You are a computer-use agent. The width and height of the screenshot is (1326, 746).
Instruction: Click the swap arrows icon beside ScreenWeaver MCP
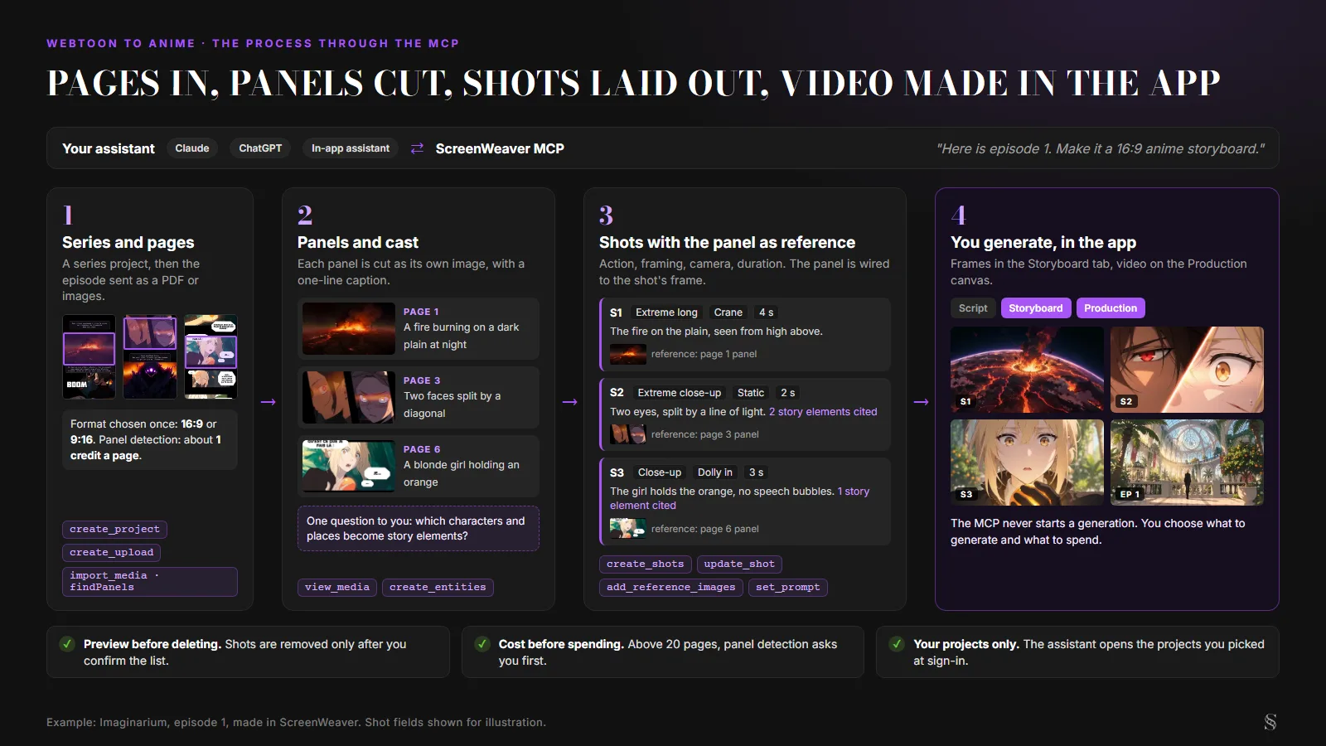pyautogui.click(x=417, y=148)
